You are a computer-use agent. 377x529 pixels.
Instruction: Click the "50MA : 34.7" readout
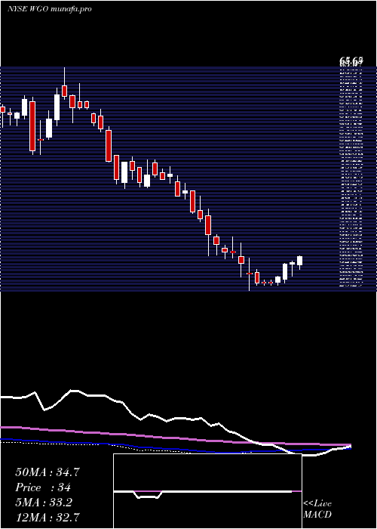tap(47, 472)
